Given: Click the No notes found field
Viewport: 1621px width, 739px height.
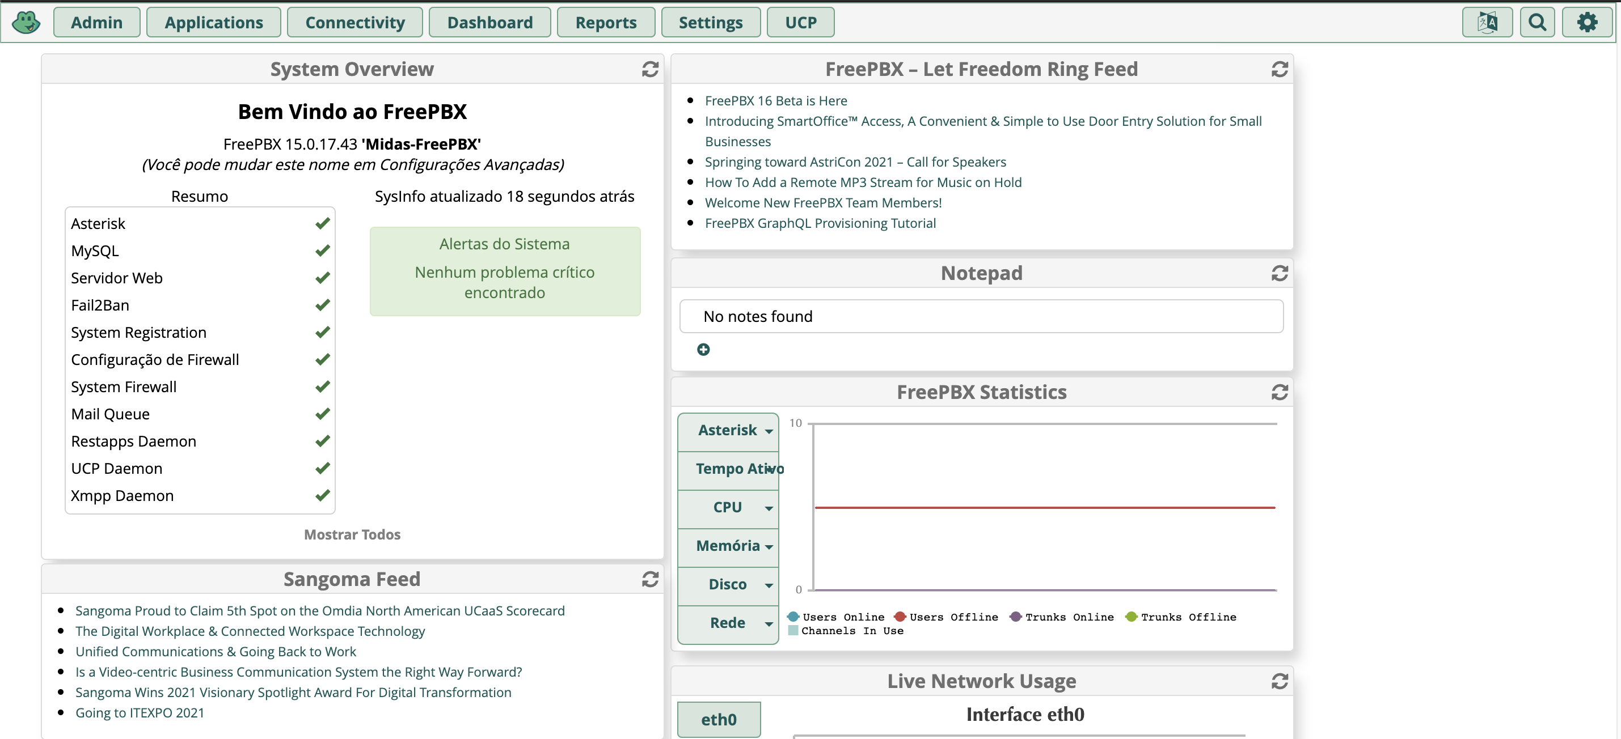Looking at the screenshot, I should click(981, 316).
